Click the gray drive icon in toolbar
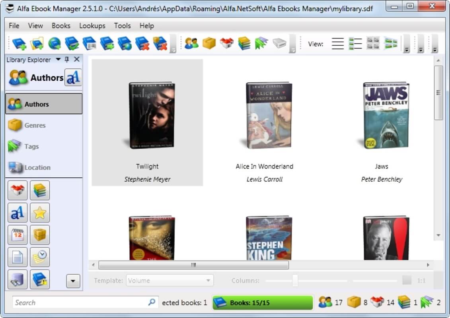Screen dimensions: 450x318 (279, 43)
